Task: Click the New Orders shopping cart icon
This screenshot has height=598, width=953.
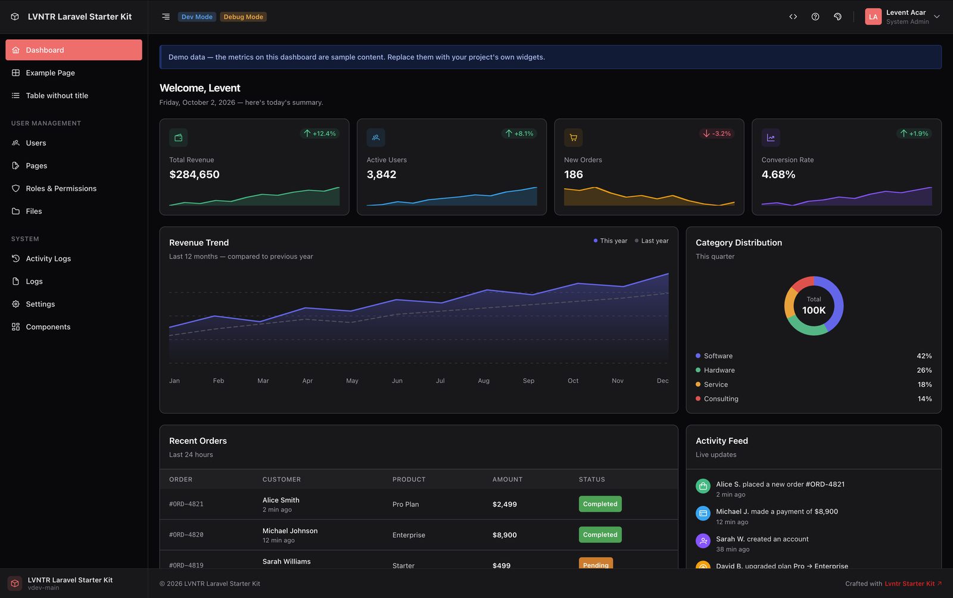Action: click(x=573, y=138)
